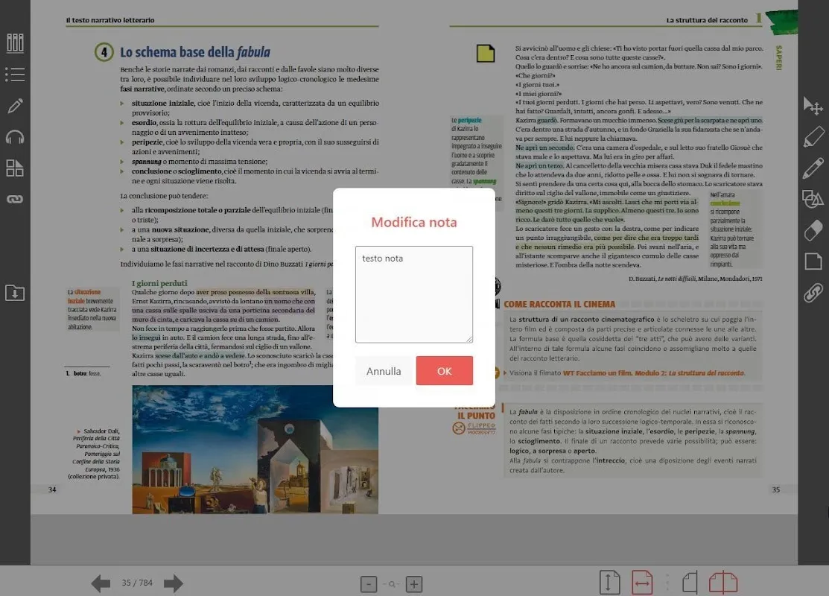This screenshot has height=596, width=829.
Task: Click the download folder icon
Action: point(15,293)
